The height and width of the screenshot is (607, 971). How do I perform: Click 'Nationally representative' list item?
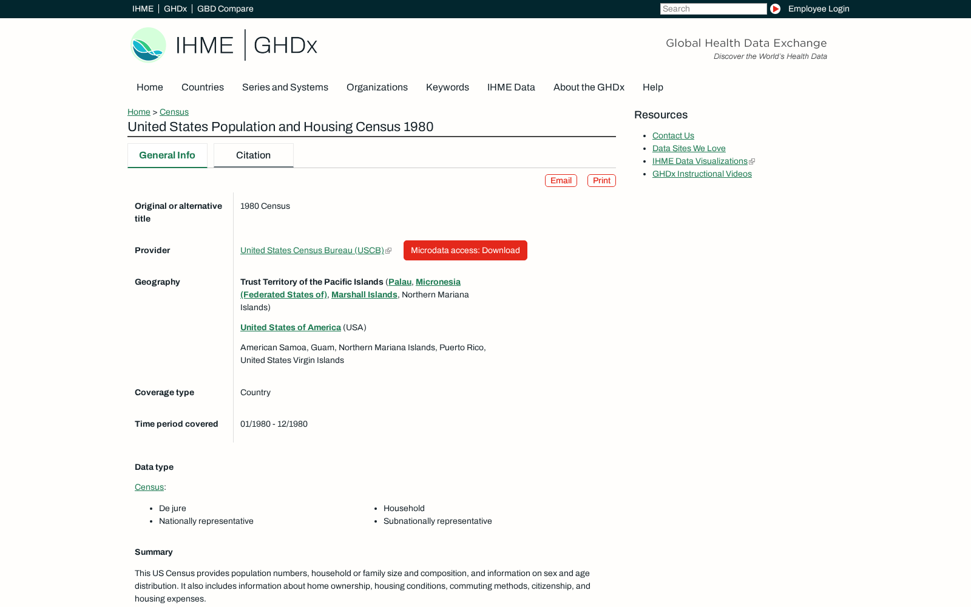206,521
